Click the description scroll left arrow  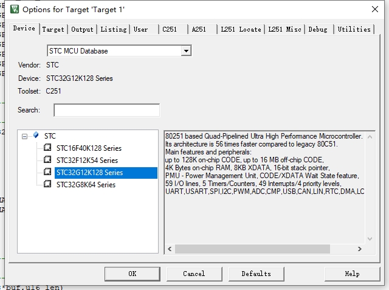170,249
